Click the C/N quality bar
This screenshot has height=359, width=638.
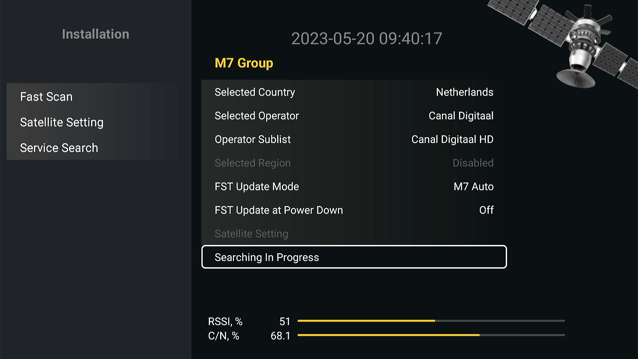point(431,335)
